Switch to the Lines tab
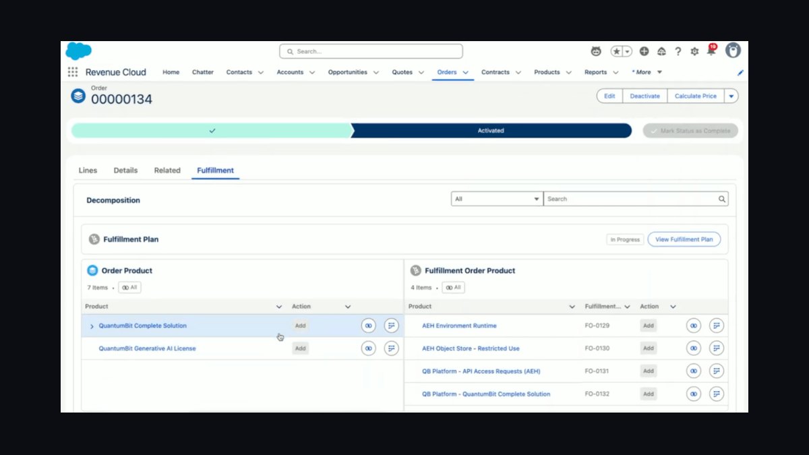The height and width of the screenshot is (455, 809). click(x=88, y=171)
